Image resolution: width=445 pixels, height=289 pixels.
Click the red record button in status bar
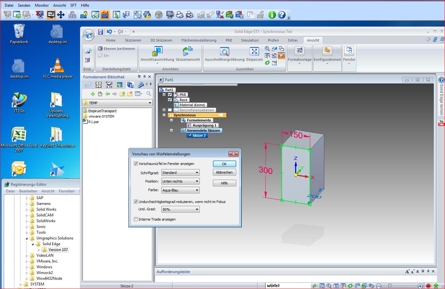tap(429, 286)
